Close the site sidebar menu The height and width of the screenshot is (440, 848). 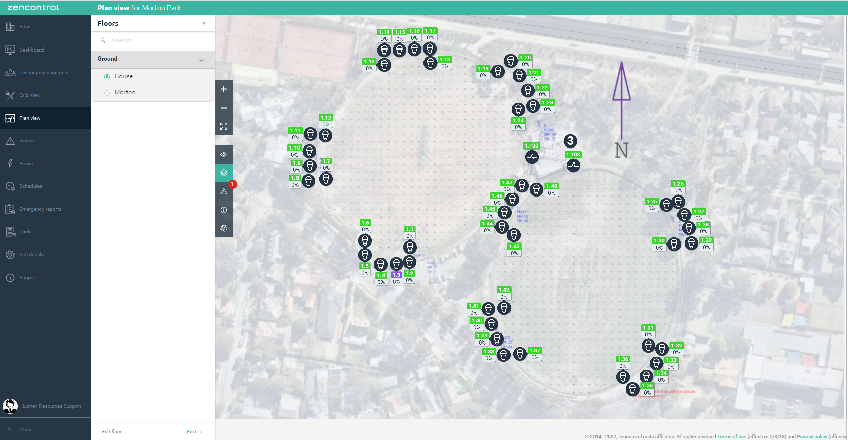click(x=45, y=429)
